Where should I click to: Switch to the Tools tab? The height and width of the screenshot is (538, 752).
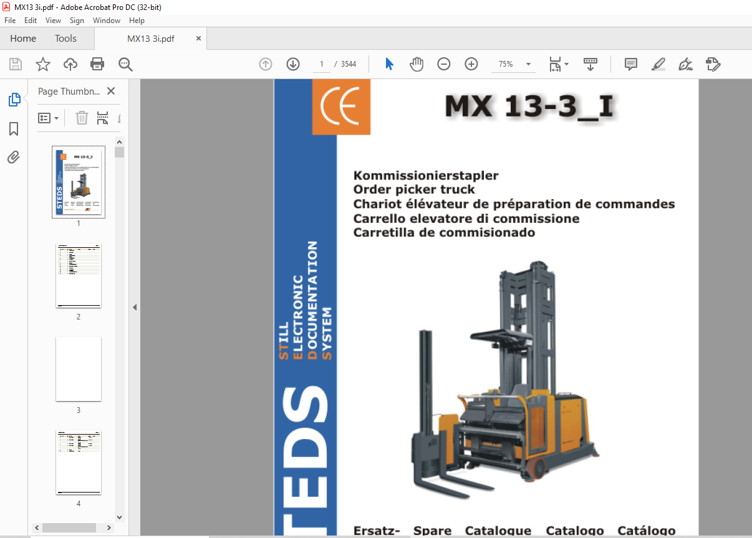(x=65, y=39)
